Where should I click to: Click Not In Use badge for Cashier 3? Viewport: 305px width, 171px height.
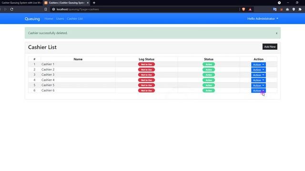click(146, 75)
